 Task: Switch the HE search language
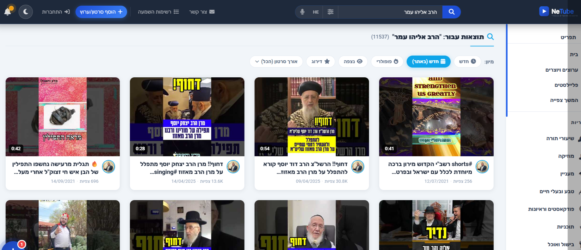click(x=316, y=12)
